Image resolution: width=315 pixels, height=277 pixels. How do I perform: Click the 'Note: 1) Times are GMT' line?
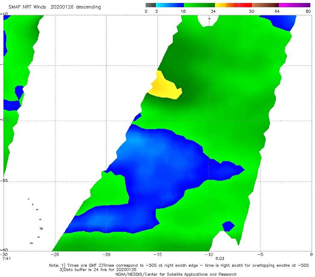coord(179,265)
